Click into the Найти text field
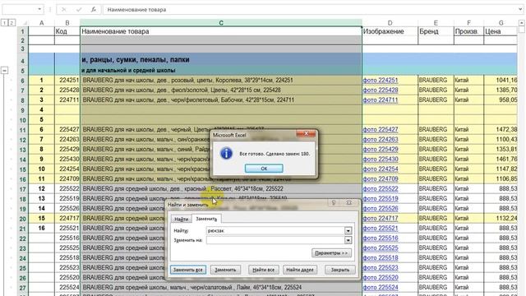Screen dimensions: 526x296 click(x=275, y=230)
